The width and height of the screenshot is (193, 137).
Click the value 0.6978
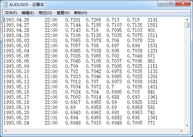[114, 71]
